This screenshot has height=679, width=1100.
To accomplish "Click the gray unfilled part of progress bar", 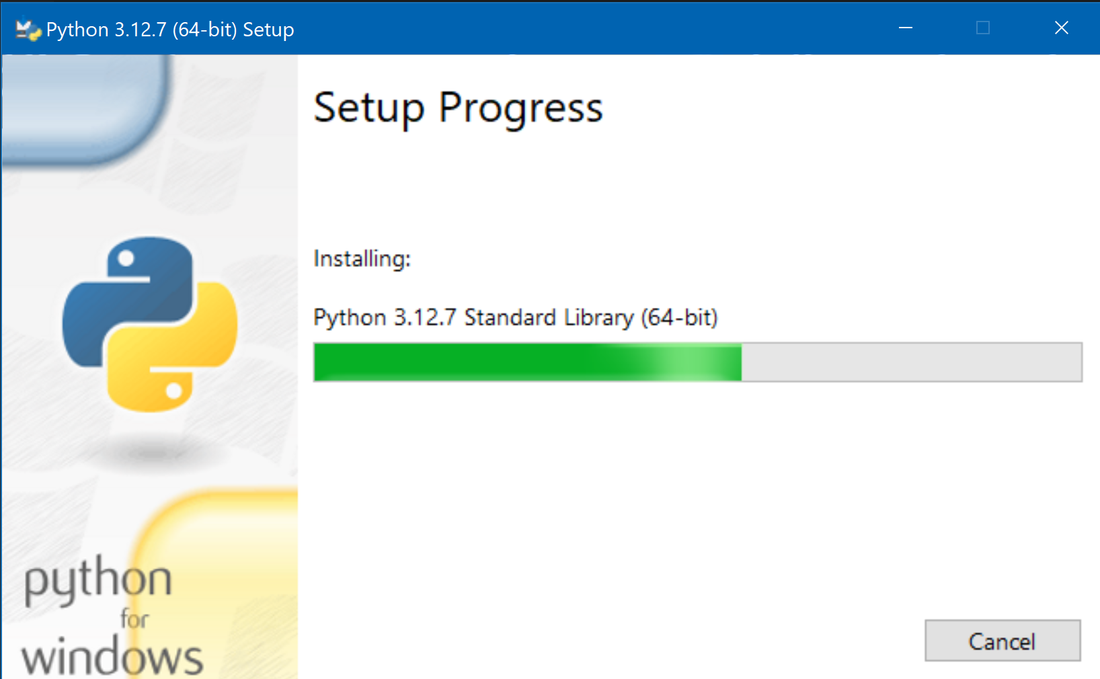I will [911, 362].
